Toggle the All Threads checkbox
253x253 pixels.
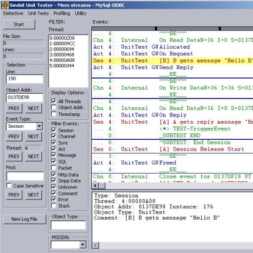[x=54, y=101]
